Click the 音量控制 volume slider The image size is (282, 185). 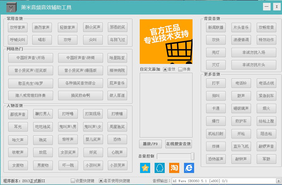click(x=175, y=156)
